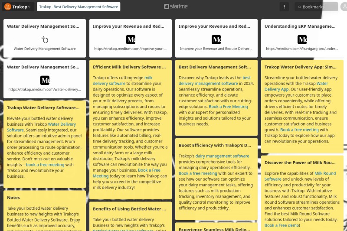Click the search magnifier icon

[299, 7]
